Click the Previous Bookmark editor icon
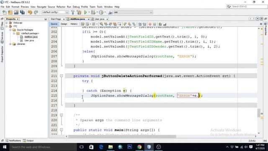 pyautogui.click(x=125, y=24)
